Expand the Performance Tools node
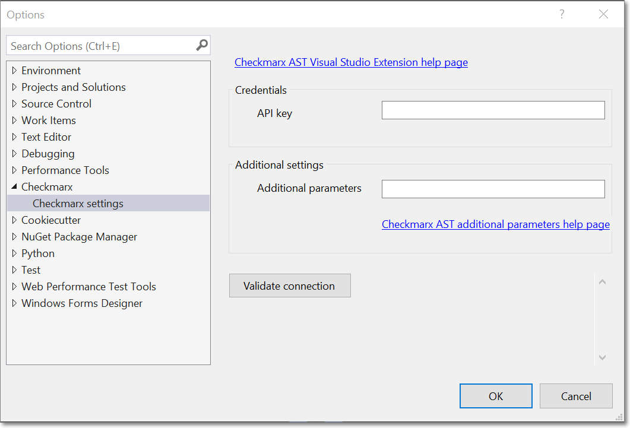This screenshot has height=428, width=630. click(x=14, y=170)
